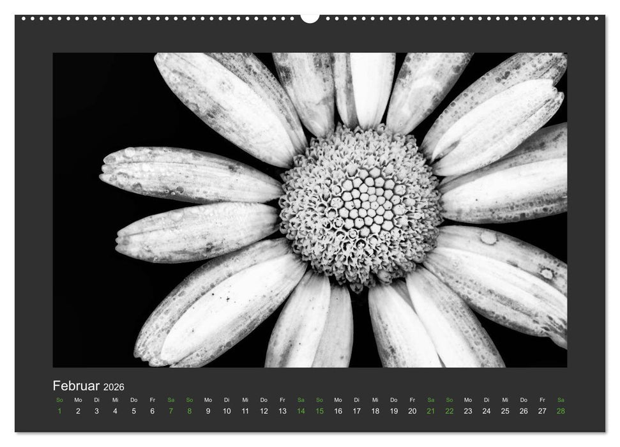Select Wednesday, February 25

coord(505,411)
